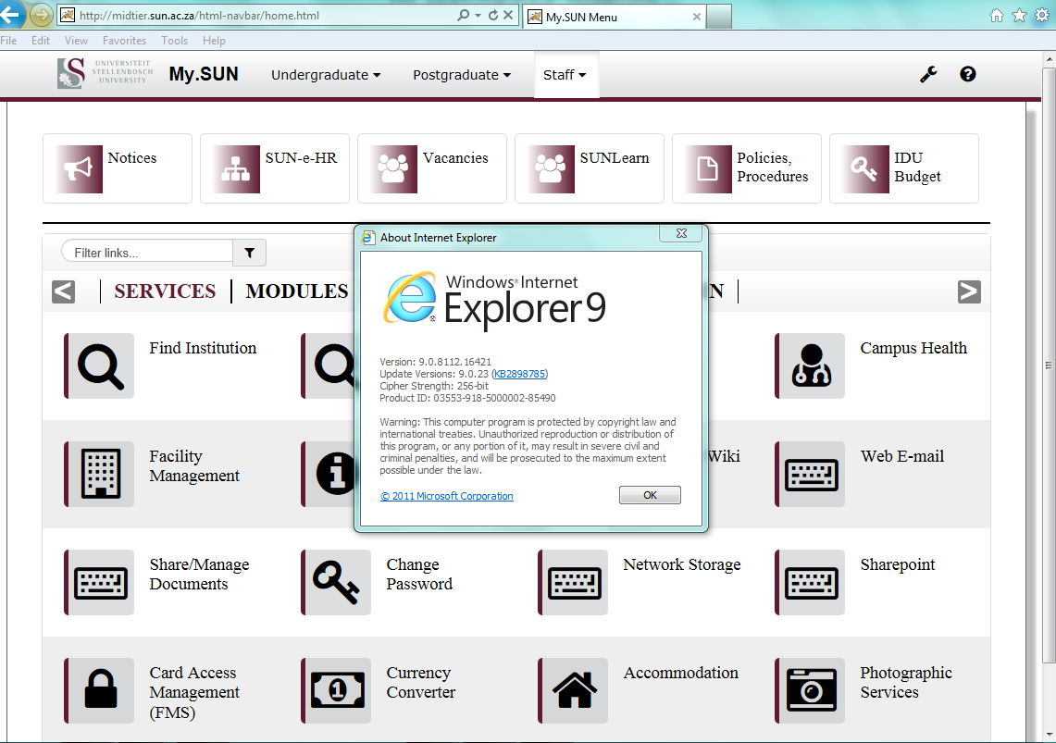
Task: Click the Photographic Services camera icon
Action: tap(811, 690)
